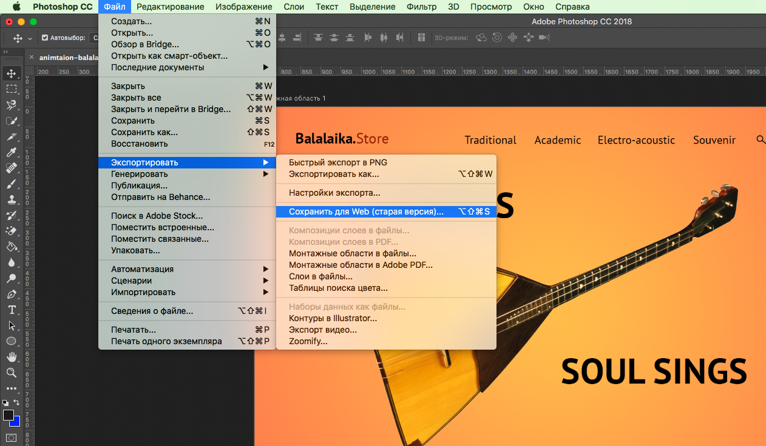Select the Brush tool

[x=12, y=184]
